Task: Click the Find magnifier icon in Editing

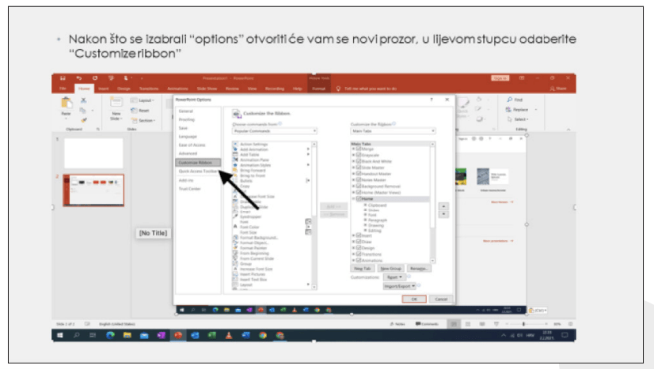Action: point(509,100)
